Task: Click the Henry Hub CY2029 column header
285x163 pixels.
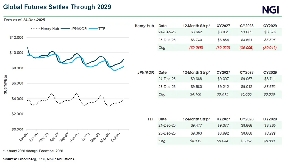Action: click(270, 26)
